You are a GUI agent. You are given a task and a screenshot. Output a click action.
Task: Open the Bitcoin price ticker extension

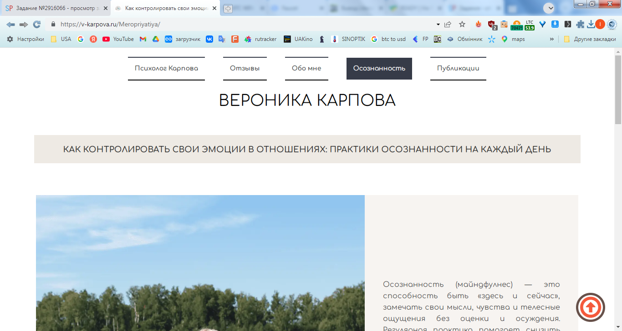point(517,25)
